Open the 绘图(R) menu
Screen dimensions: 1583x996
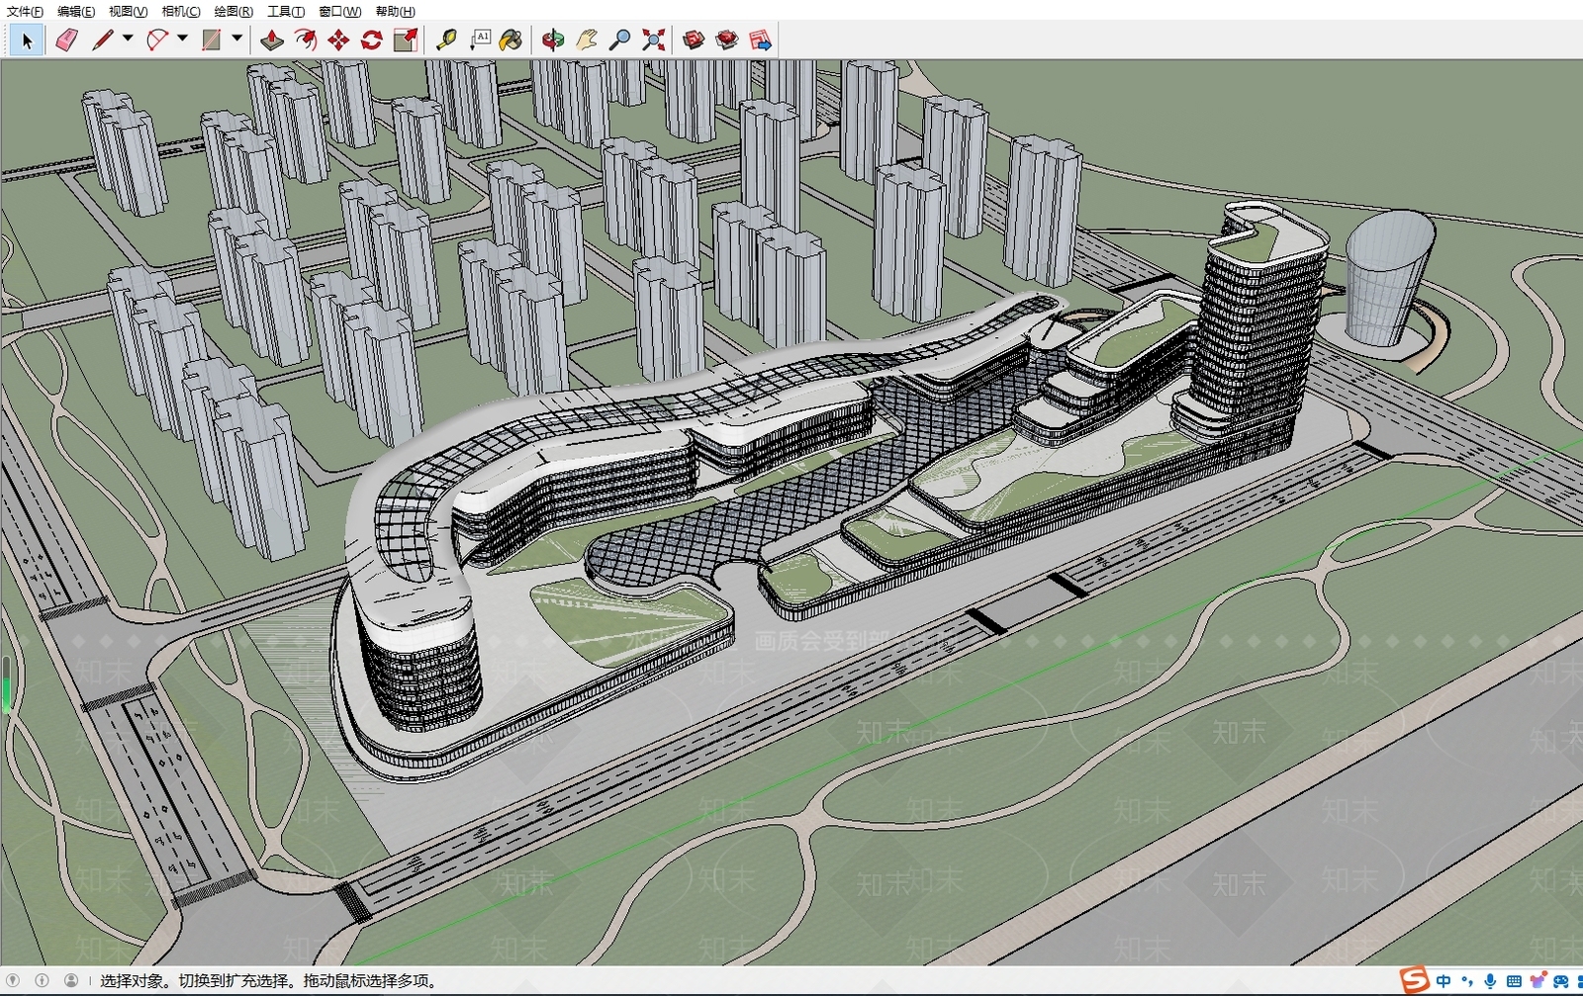(x=233, y=11)
